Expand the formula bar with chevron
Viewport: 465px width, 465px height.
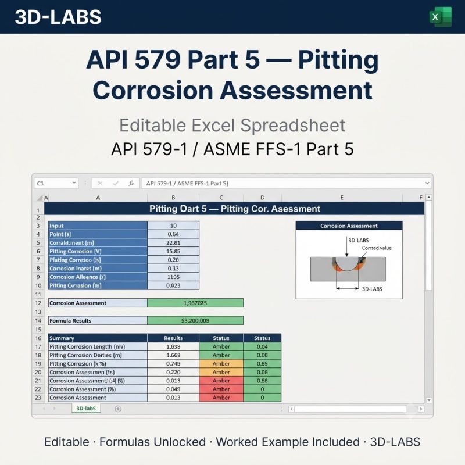[427, 183]
